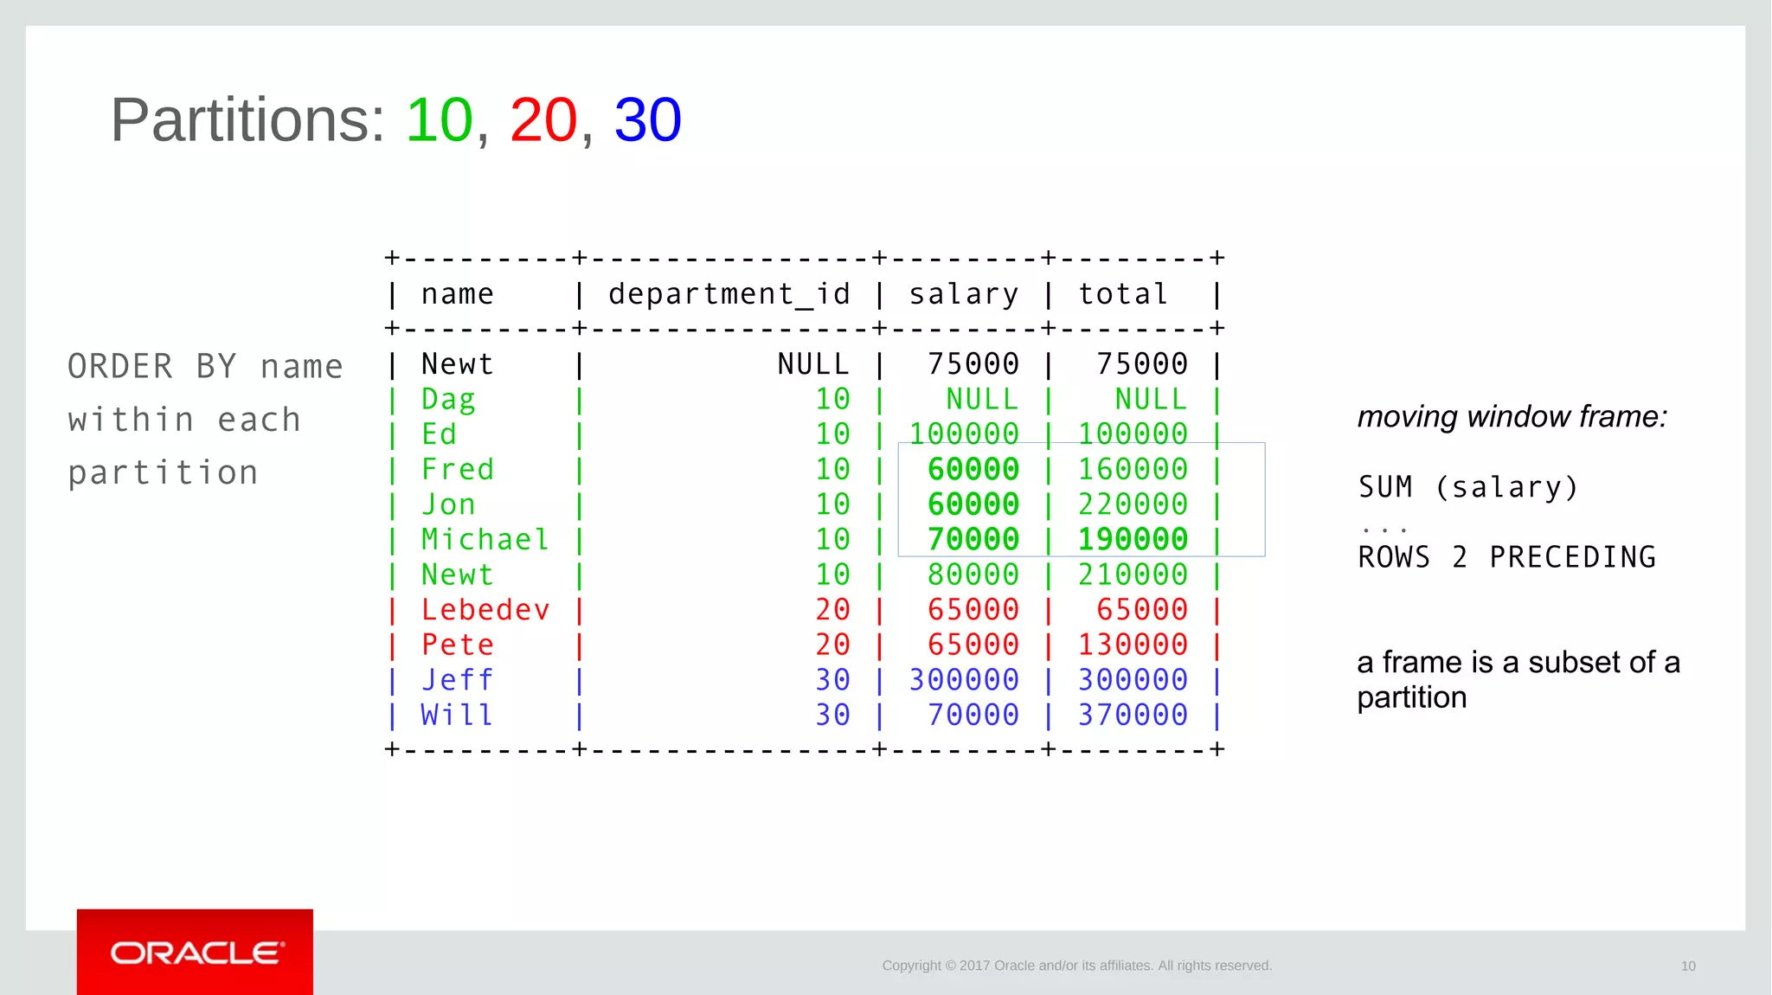Click the red '20' in title

click(x=543, y=119)
